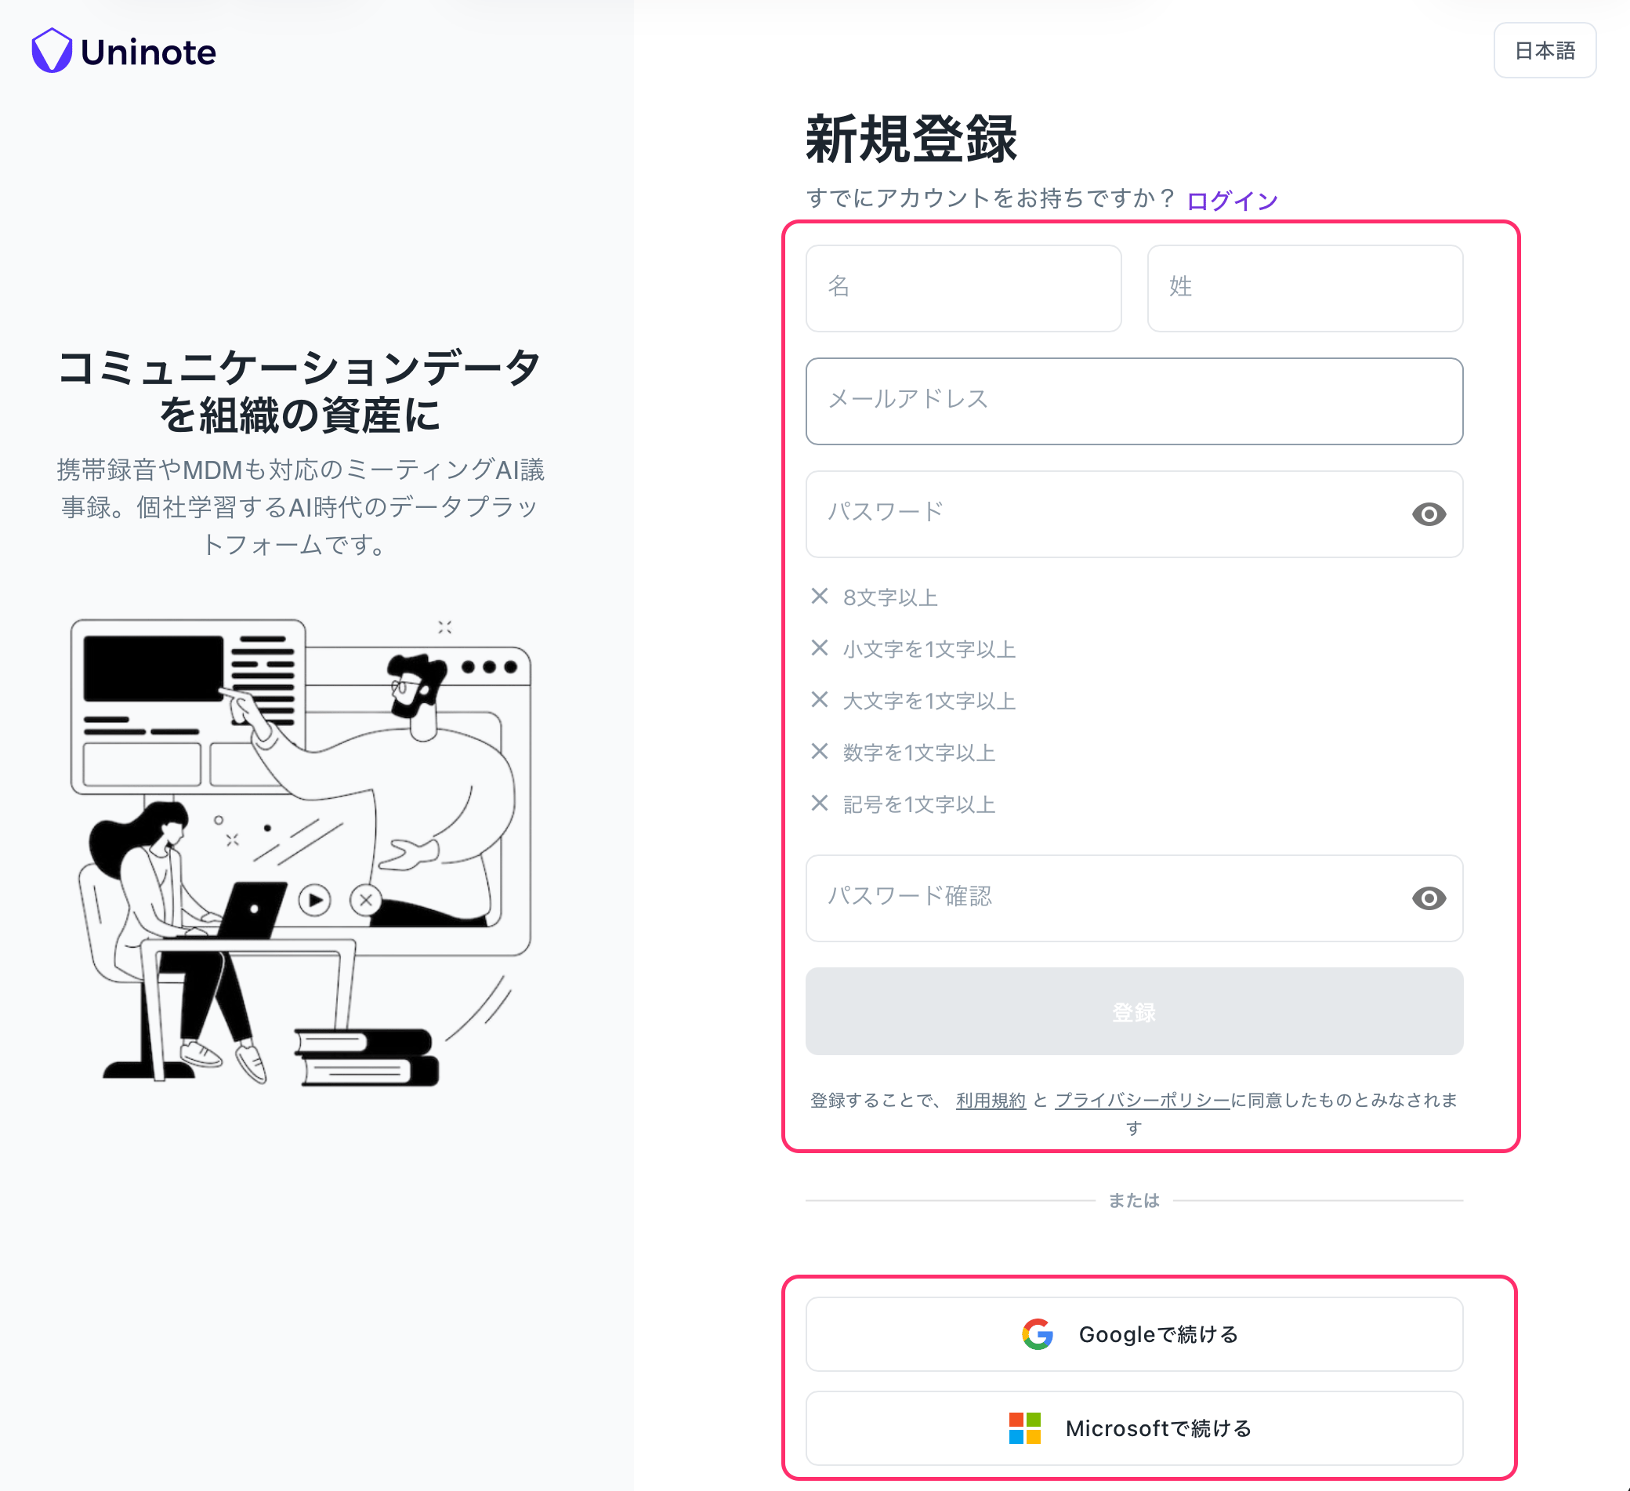Image resolution: width=1630 pixels, height=1491 pixels.
Task: Click the 登録 submit button
Action: point(1135,1011)
